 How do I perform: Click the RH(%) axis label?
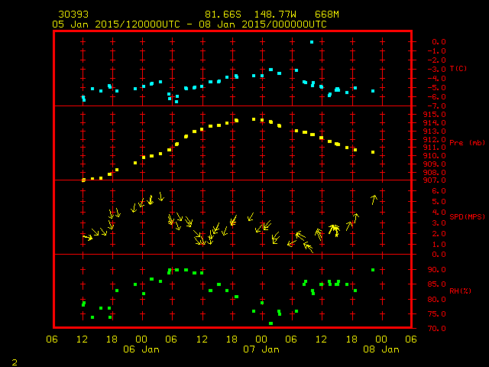pyautogui.click(x=460, y=291)
